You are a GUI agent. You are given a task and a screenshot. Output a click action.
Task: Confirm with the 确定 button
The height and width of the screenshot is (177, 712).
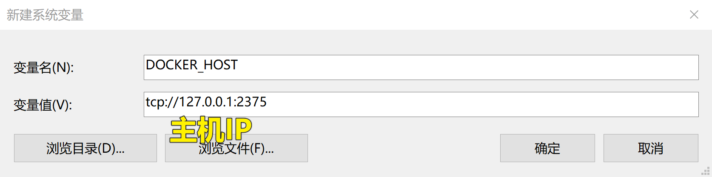(547, 148)
